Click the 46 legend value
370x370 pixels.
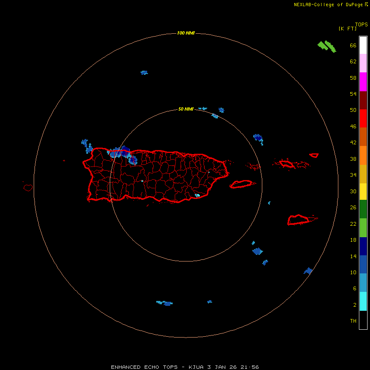(x=353, y=127)
